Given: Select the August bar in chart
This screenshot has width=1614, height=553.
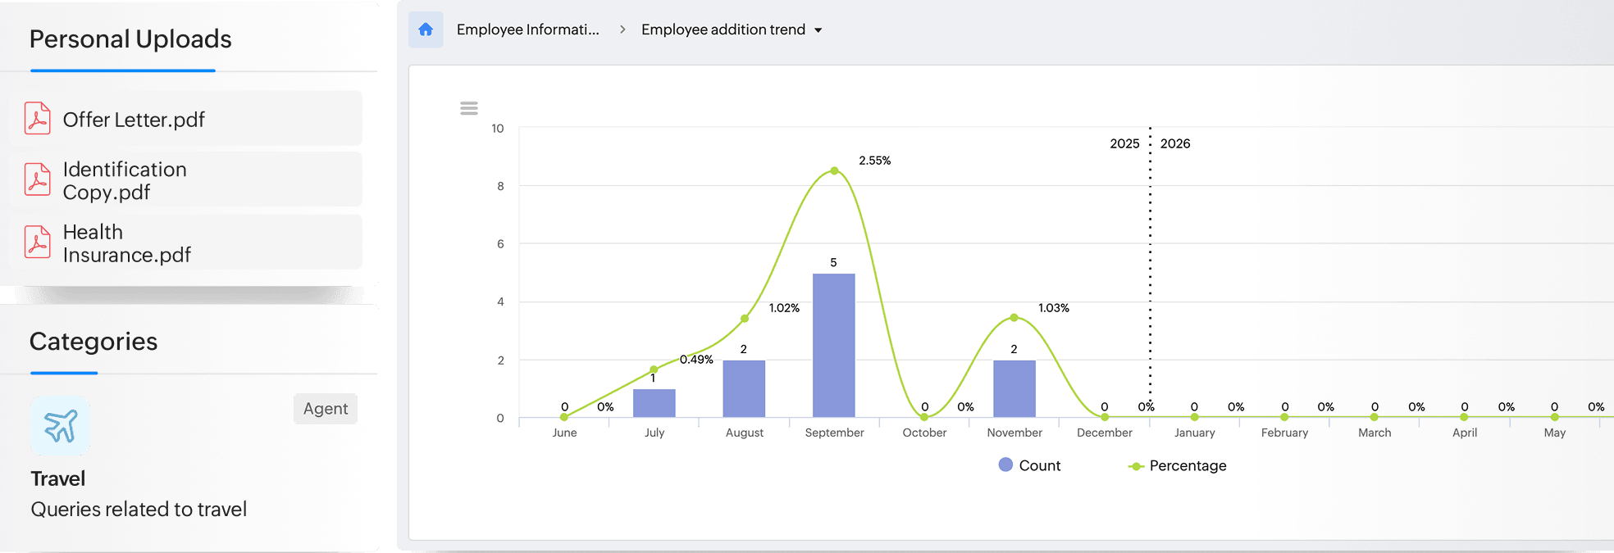Looking at the screenshot, I should click(x=744, y=388).
